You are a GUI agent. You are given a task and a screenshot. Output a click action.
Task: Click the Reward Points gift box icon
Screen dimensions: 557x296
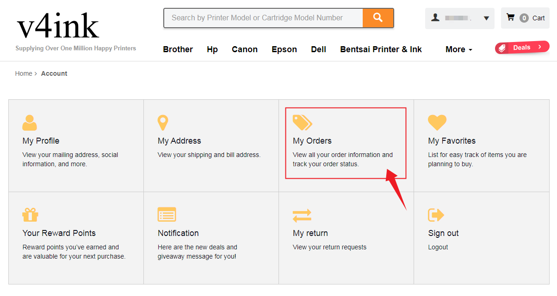pos(30,215)
